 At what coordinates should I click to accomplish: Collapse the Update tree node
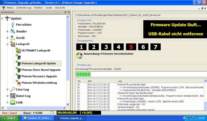2,18
